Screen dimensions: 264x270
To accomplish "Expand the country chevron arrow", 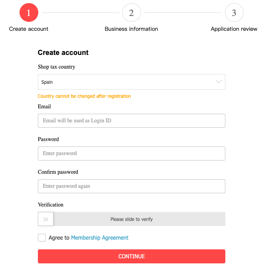I will [x=219, y=82].
